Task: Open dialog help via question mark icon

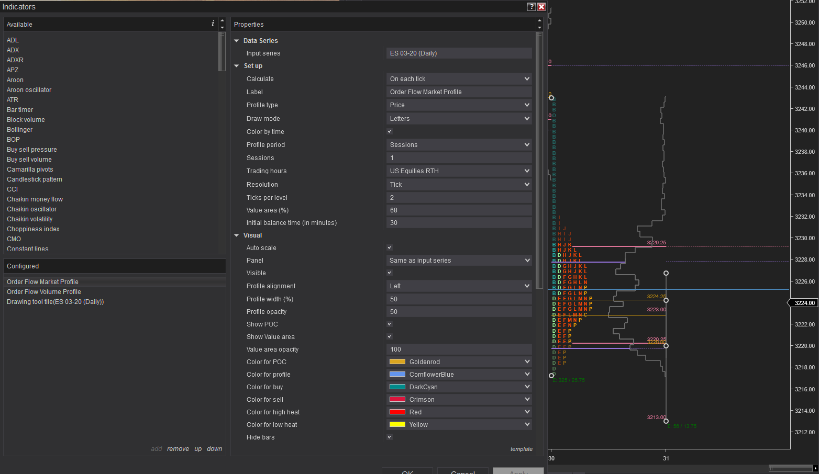Action: (x=531, y=7)
